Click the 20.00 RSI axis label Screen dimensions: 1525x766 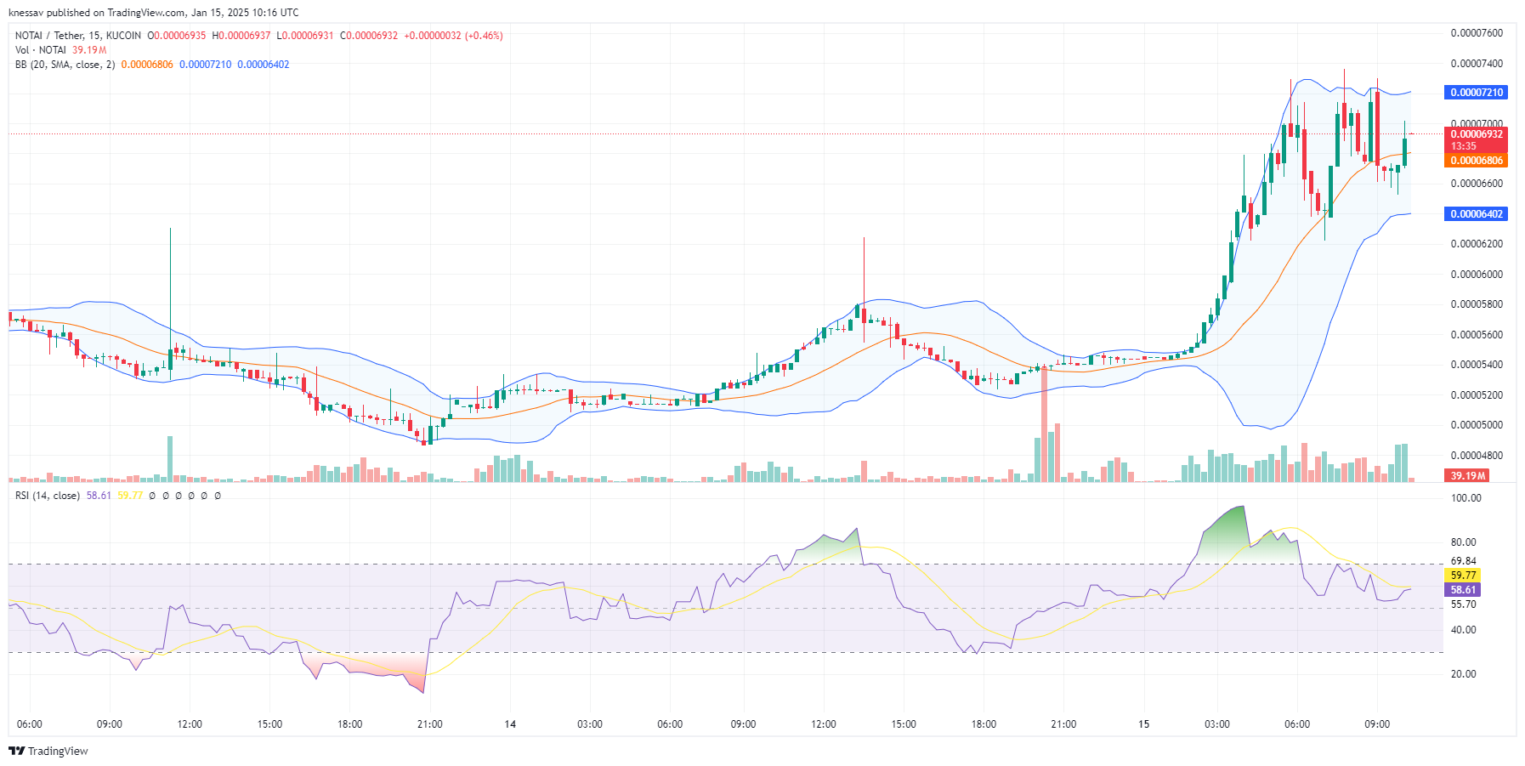pyautogui.click(x=1463, y=674)
